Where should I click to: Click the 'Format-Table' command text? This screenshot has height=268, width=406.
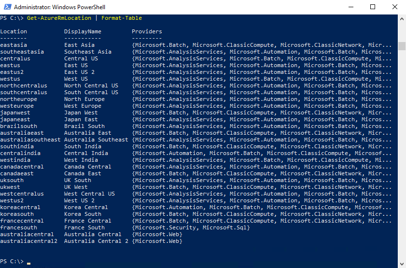(x=122, y=18)
